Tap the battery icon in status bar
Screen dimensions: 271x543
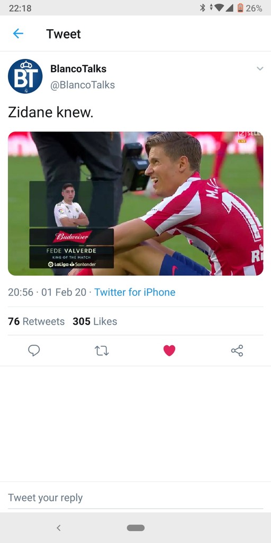[x=240, y=8]
